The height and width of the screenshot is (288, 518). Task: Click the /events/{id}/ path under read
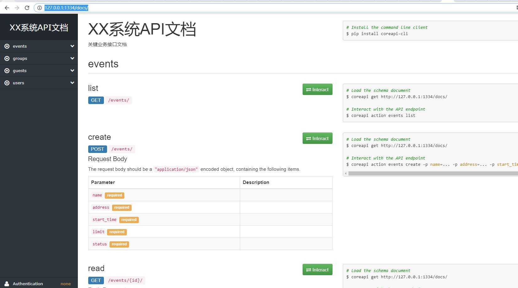(125, 280)
